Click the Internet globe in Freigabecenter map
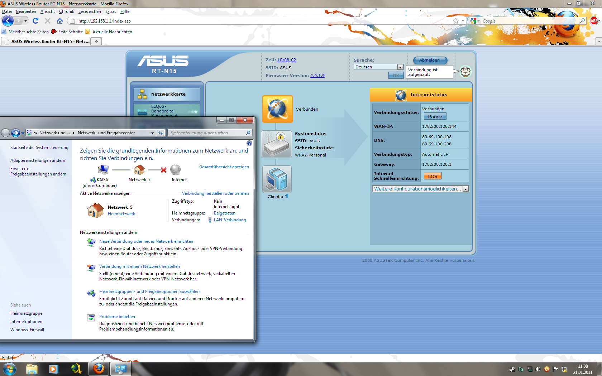 tap(176, 170)
